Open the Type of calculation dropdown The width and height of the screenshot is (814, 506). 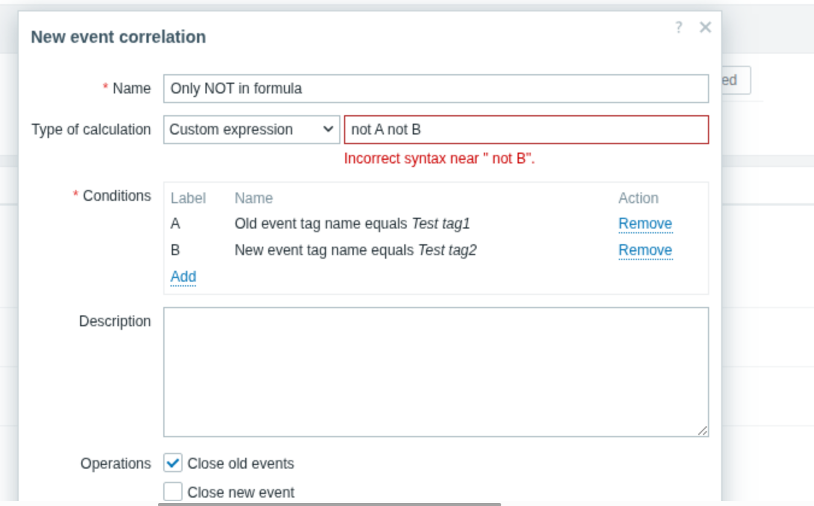pos(251,130)
